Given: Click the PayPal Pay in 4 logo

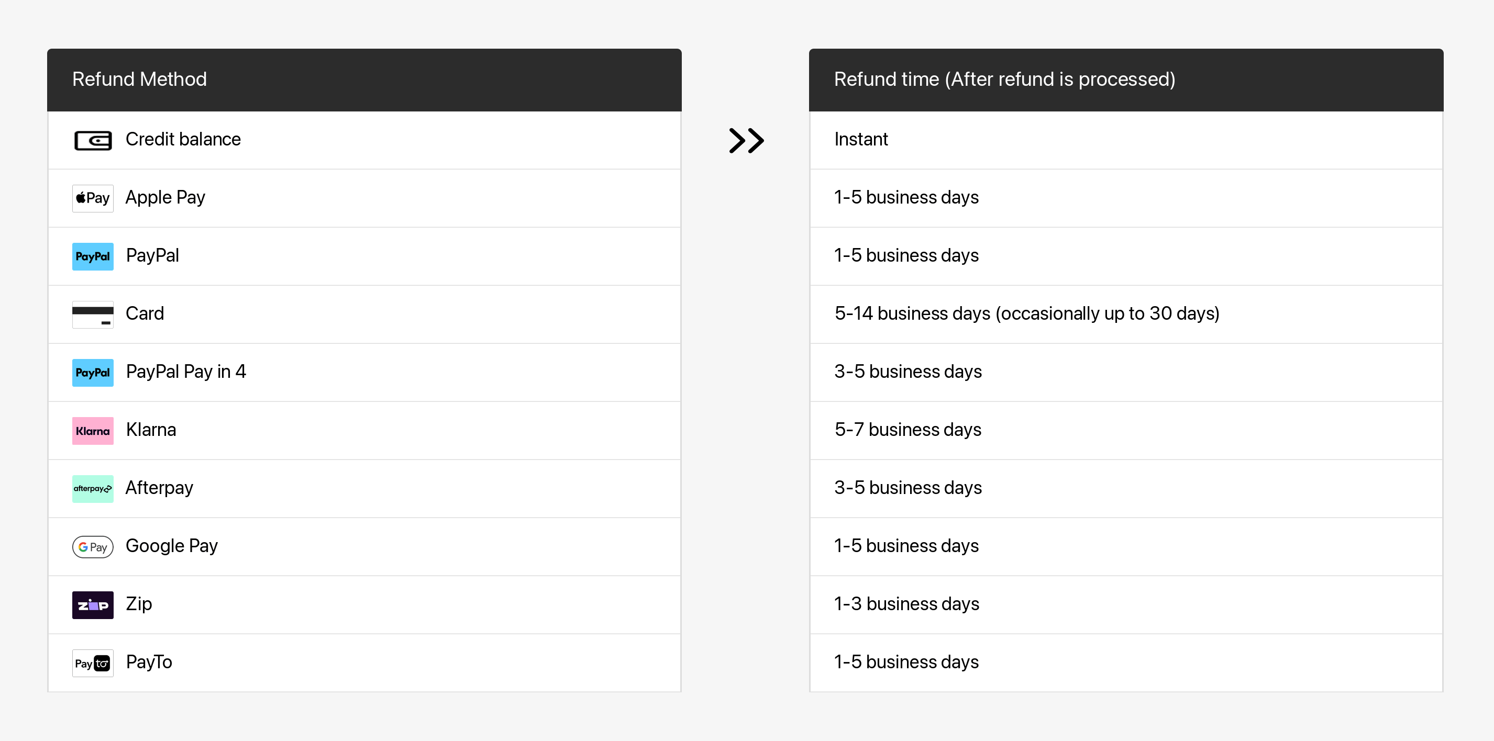Looking at the screenshot, I should (93, 372).
